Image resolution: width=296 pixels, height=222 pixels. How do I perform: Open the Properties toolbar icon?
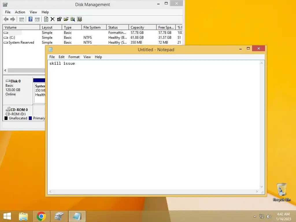tap(59, 19)
